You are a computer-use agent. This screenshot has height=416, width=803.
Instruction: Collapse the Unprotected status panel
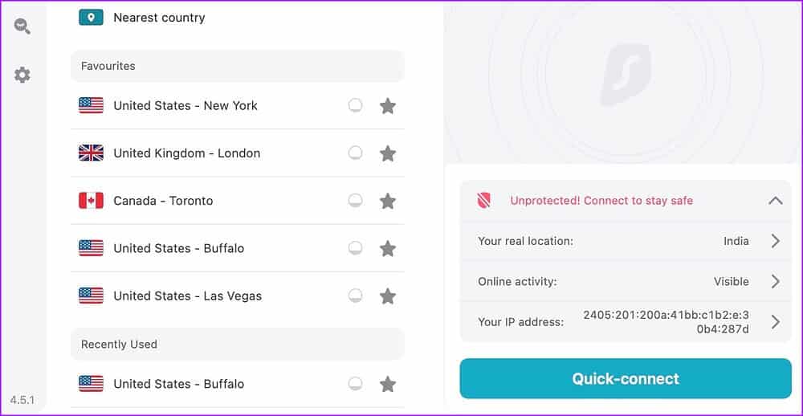coord(775,201)
